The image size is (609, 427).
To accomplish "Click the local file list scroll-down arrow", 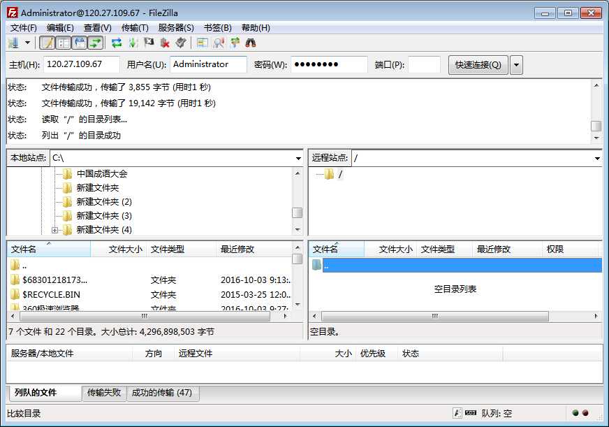I will point(297,305).
